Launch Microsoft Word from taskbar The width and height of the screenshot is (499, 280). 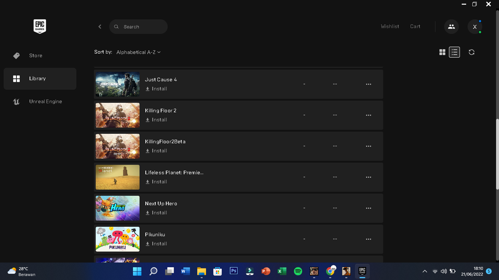(x=186, y=271)
